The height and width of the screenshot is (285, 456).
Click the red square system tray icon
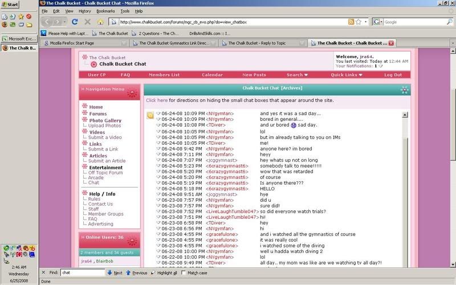(x=19, y=254)
